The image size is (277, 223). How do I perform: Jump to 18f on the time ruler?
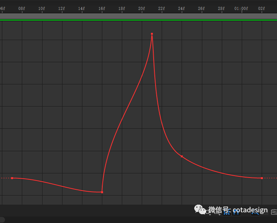click(x=122, y=8)
